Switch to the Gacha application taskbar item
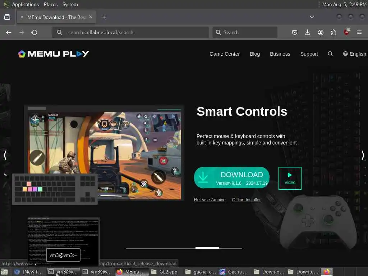The width and height of the screenshot is (368, 276). [x=235, y=272]
